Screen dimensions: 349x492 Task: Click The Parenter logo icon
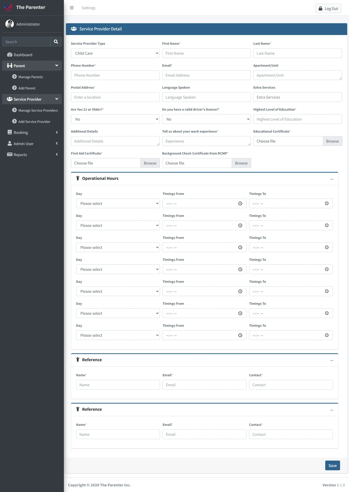pos(8,7)
